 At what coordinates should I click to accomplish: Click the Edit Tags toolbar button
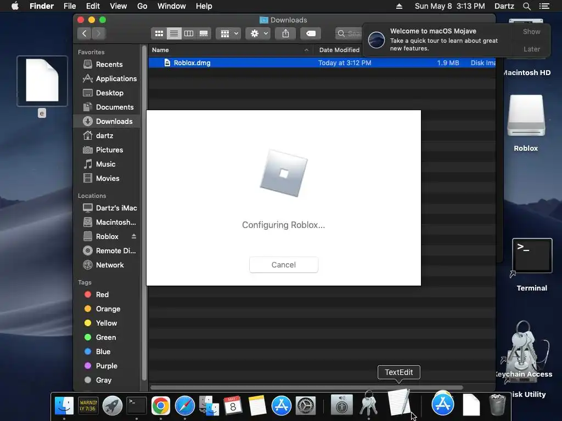click(x=311, y=33)
